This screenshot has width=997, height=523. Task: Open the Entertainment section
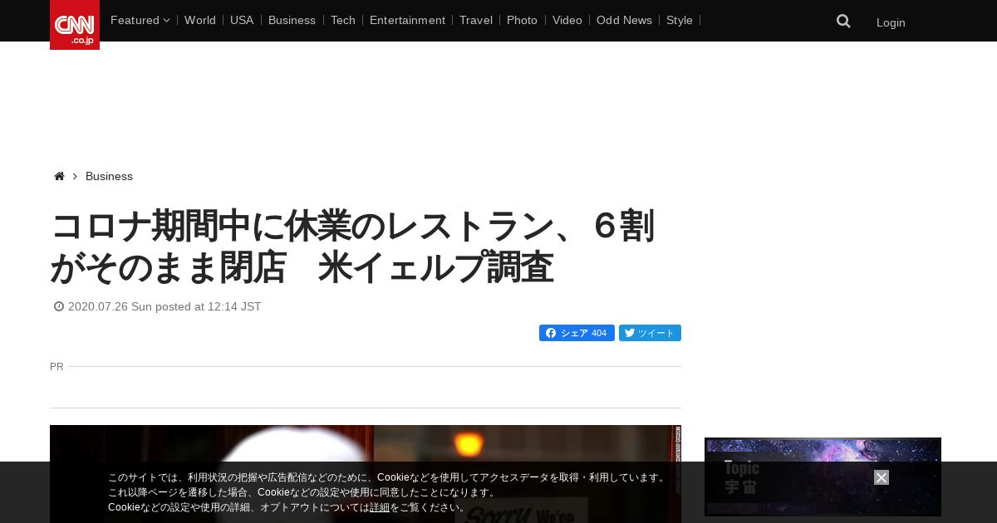[x=407, y=20]
